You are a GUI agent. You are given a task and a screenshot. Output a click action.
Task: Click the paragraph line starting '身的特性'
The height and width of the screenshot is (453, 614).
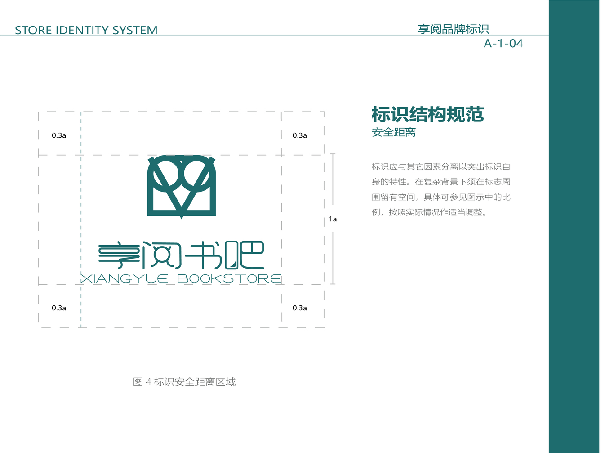tap(441, 182)
